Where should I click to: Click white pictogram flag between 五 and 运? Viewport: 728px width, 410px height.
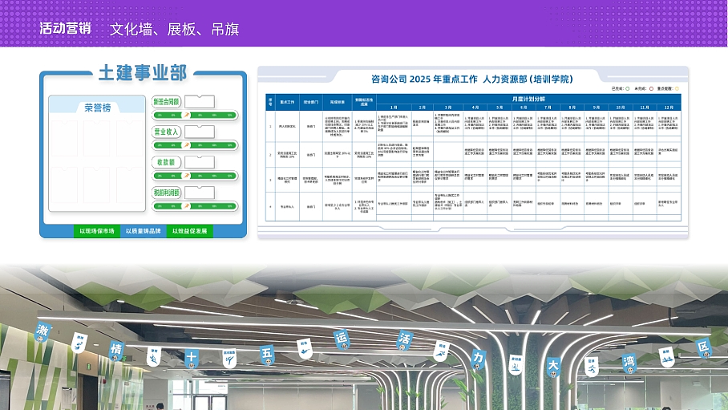pyautogui.click(x=304, y=349)
